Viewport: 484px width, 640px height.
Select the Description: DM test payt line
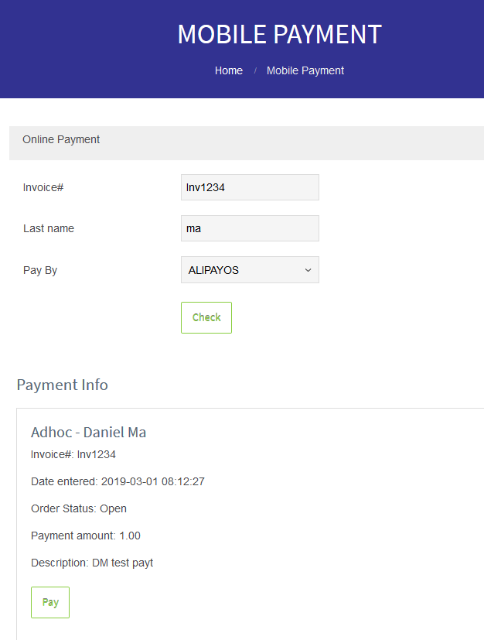92,563
